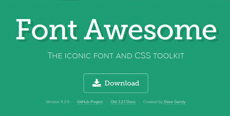The image size is (230, 116).
Task: Click the Font Awesome heading
Action: click(116, 30)
